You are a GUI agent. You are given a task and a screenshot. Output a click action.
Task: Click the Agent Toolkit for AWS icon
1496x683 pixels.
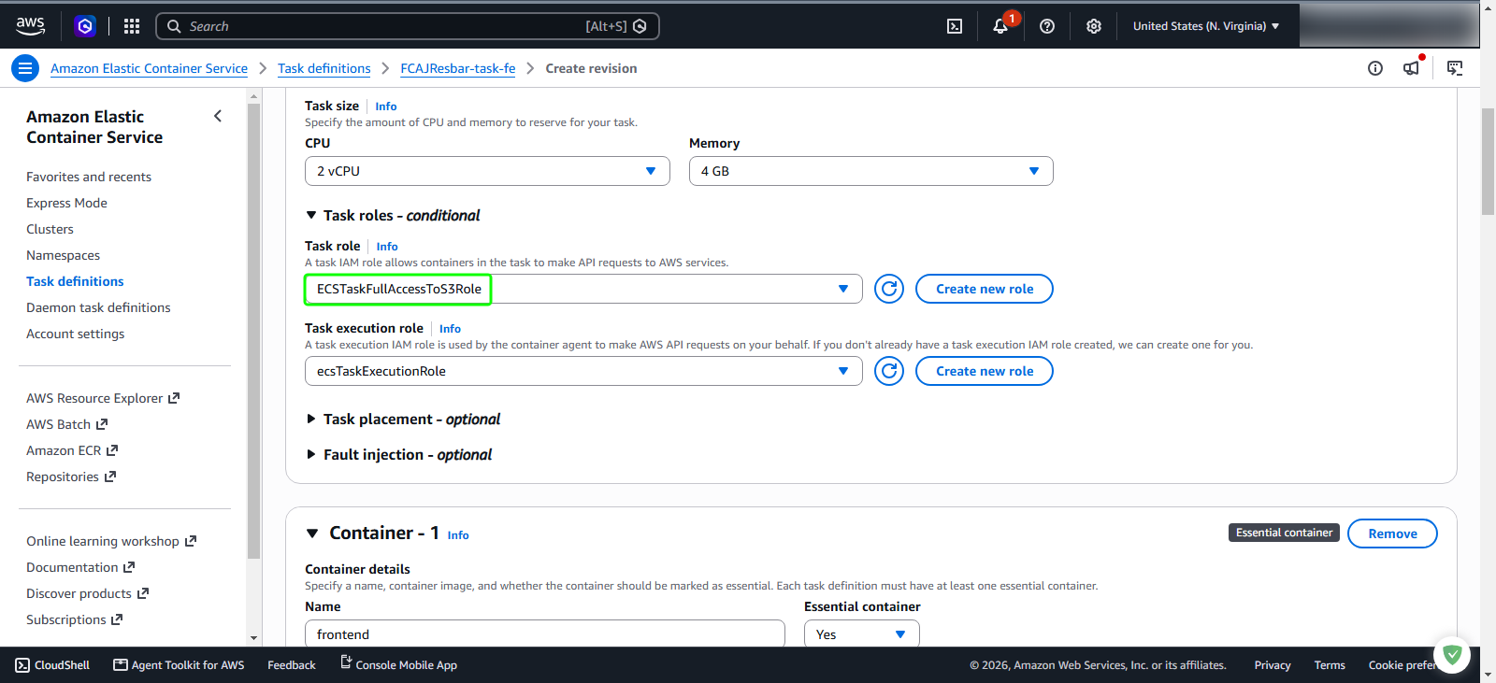(121, 665)
